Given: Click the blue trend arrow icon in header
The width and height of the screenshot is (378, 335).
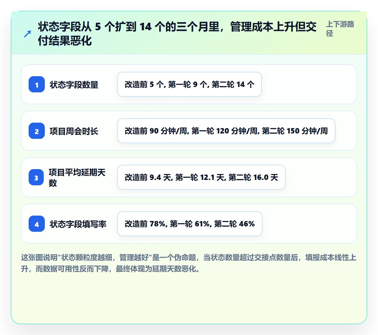Looking at the screenshot, I should pyautogui.click(x=28, y=34).
